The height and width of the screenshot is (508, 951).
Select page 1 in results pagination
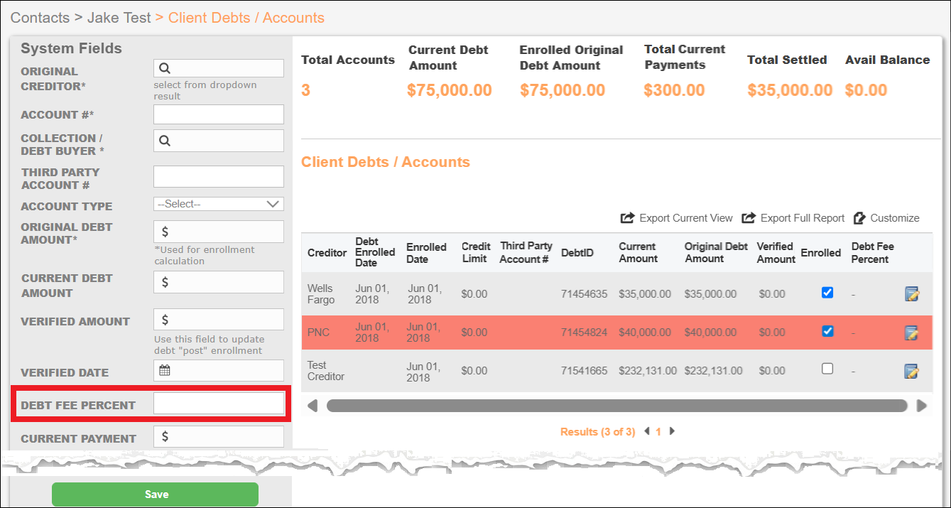pyautogui.click(x=658, y=431)
